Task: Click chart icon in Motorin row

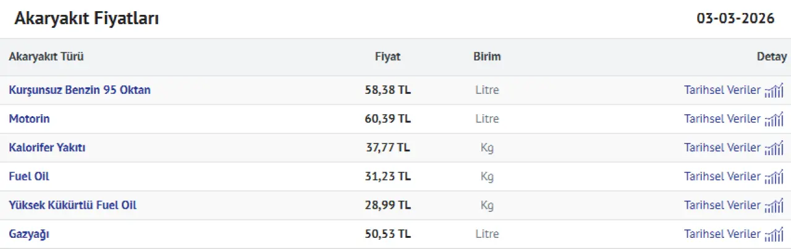Action: [774, 119]
